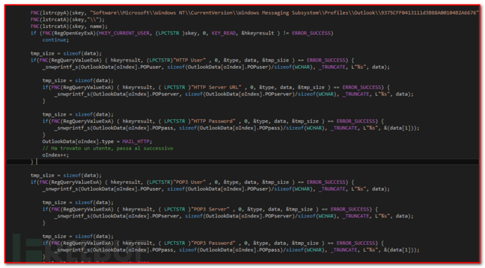Click the &hkeyresult argument in RegOpenKeyExA call
The width and height of the screenshot is (485, 268).
click(257, 34)
